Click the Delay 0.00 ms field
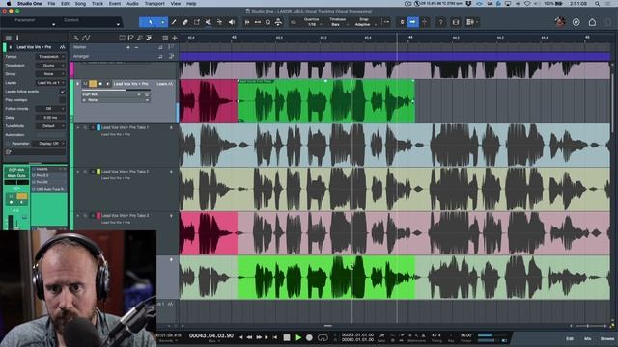 coord(50,118)
